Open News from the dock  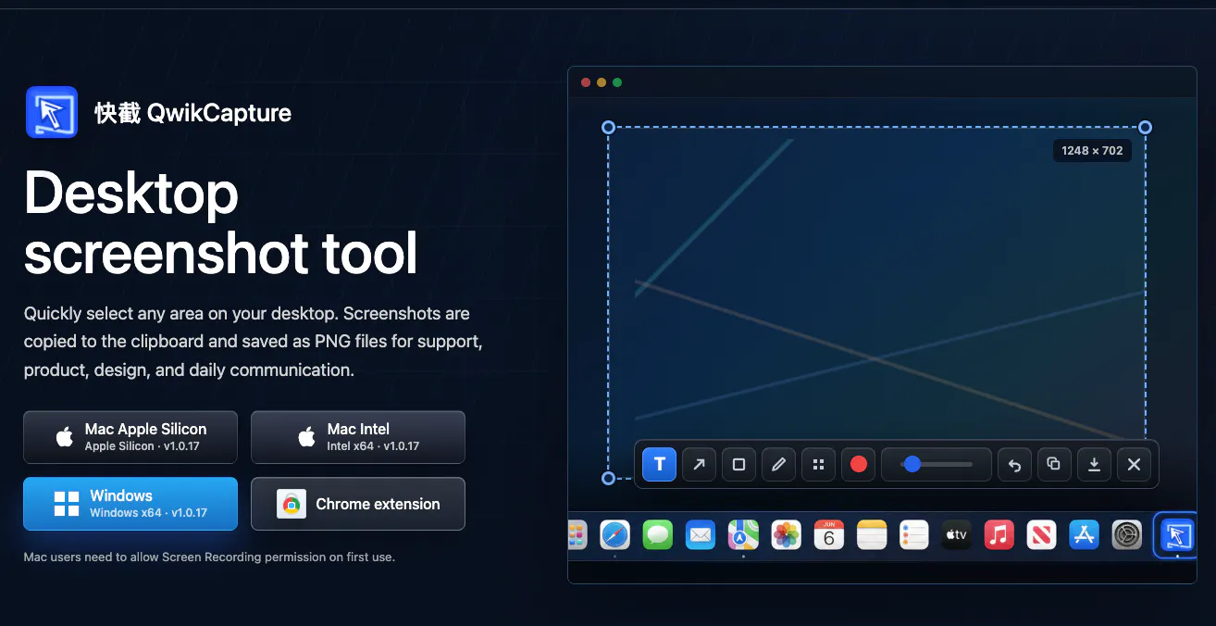(x=1042, y=534)
